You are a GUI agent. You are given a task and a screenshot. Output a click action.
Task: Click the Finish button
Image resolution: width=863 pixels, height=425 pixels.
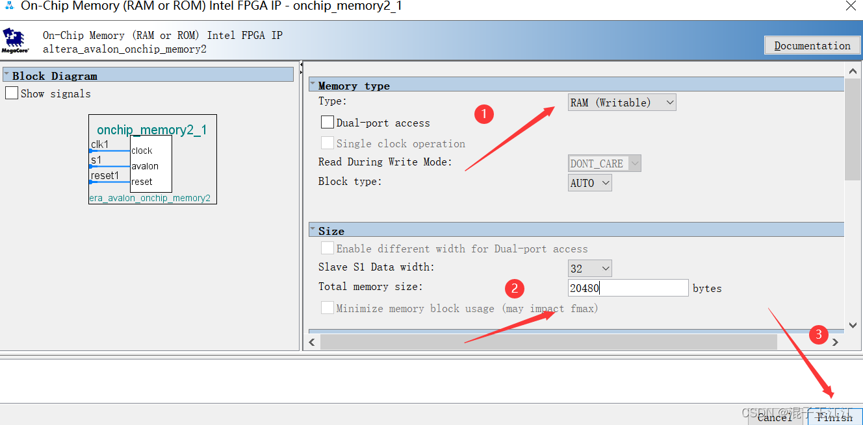[x=835, y=417]
